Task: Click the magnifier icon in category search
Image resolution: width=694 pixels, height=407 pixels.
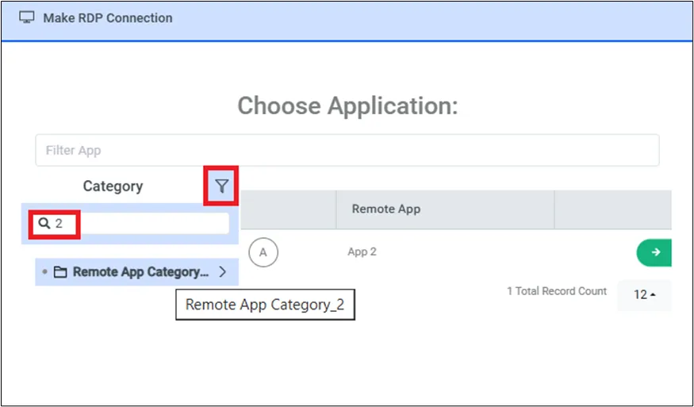Action: (44, 224)
